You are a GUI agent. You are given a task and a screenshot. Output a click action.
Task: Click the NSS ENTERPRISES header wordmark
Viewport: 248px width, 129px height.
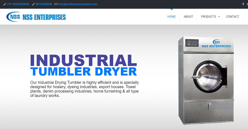click(x=44, y=17)
